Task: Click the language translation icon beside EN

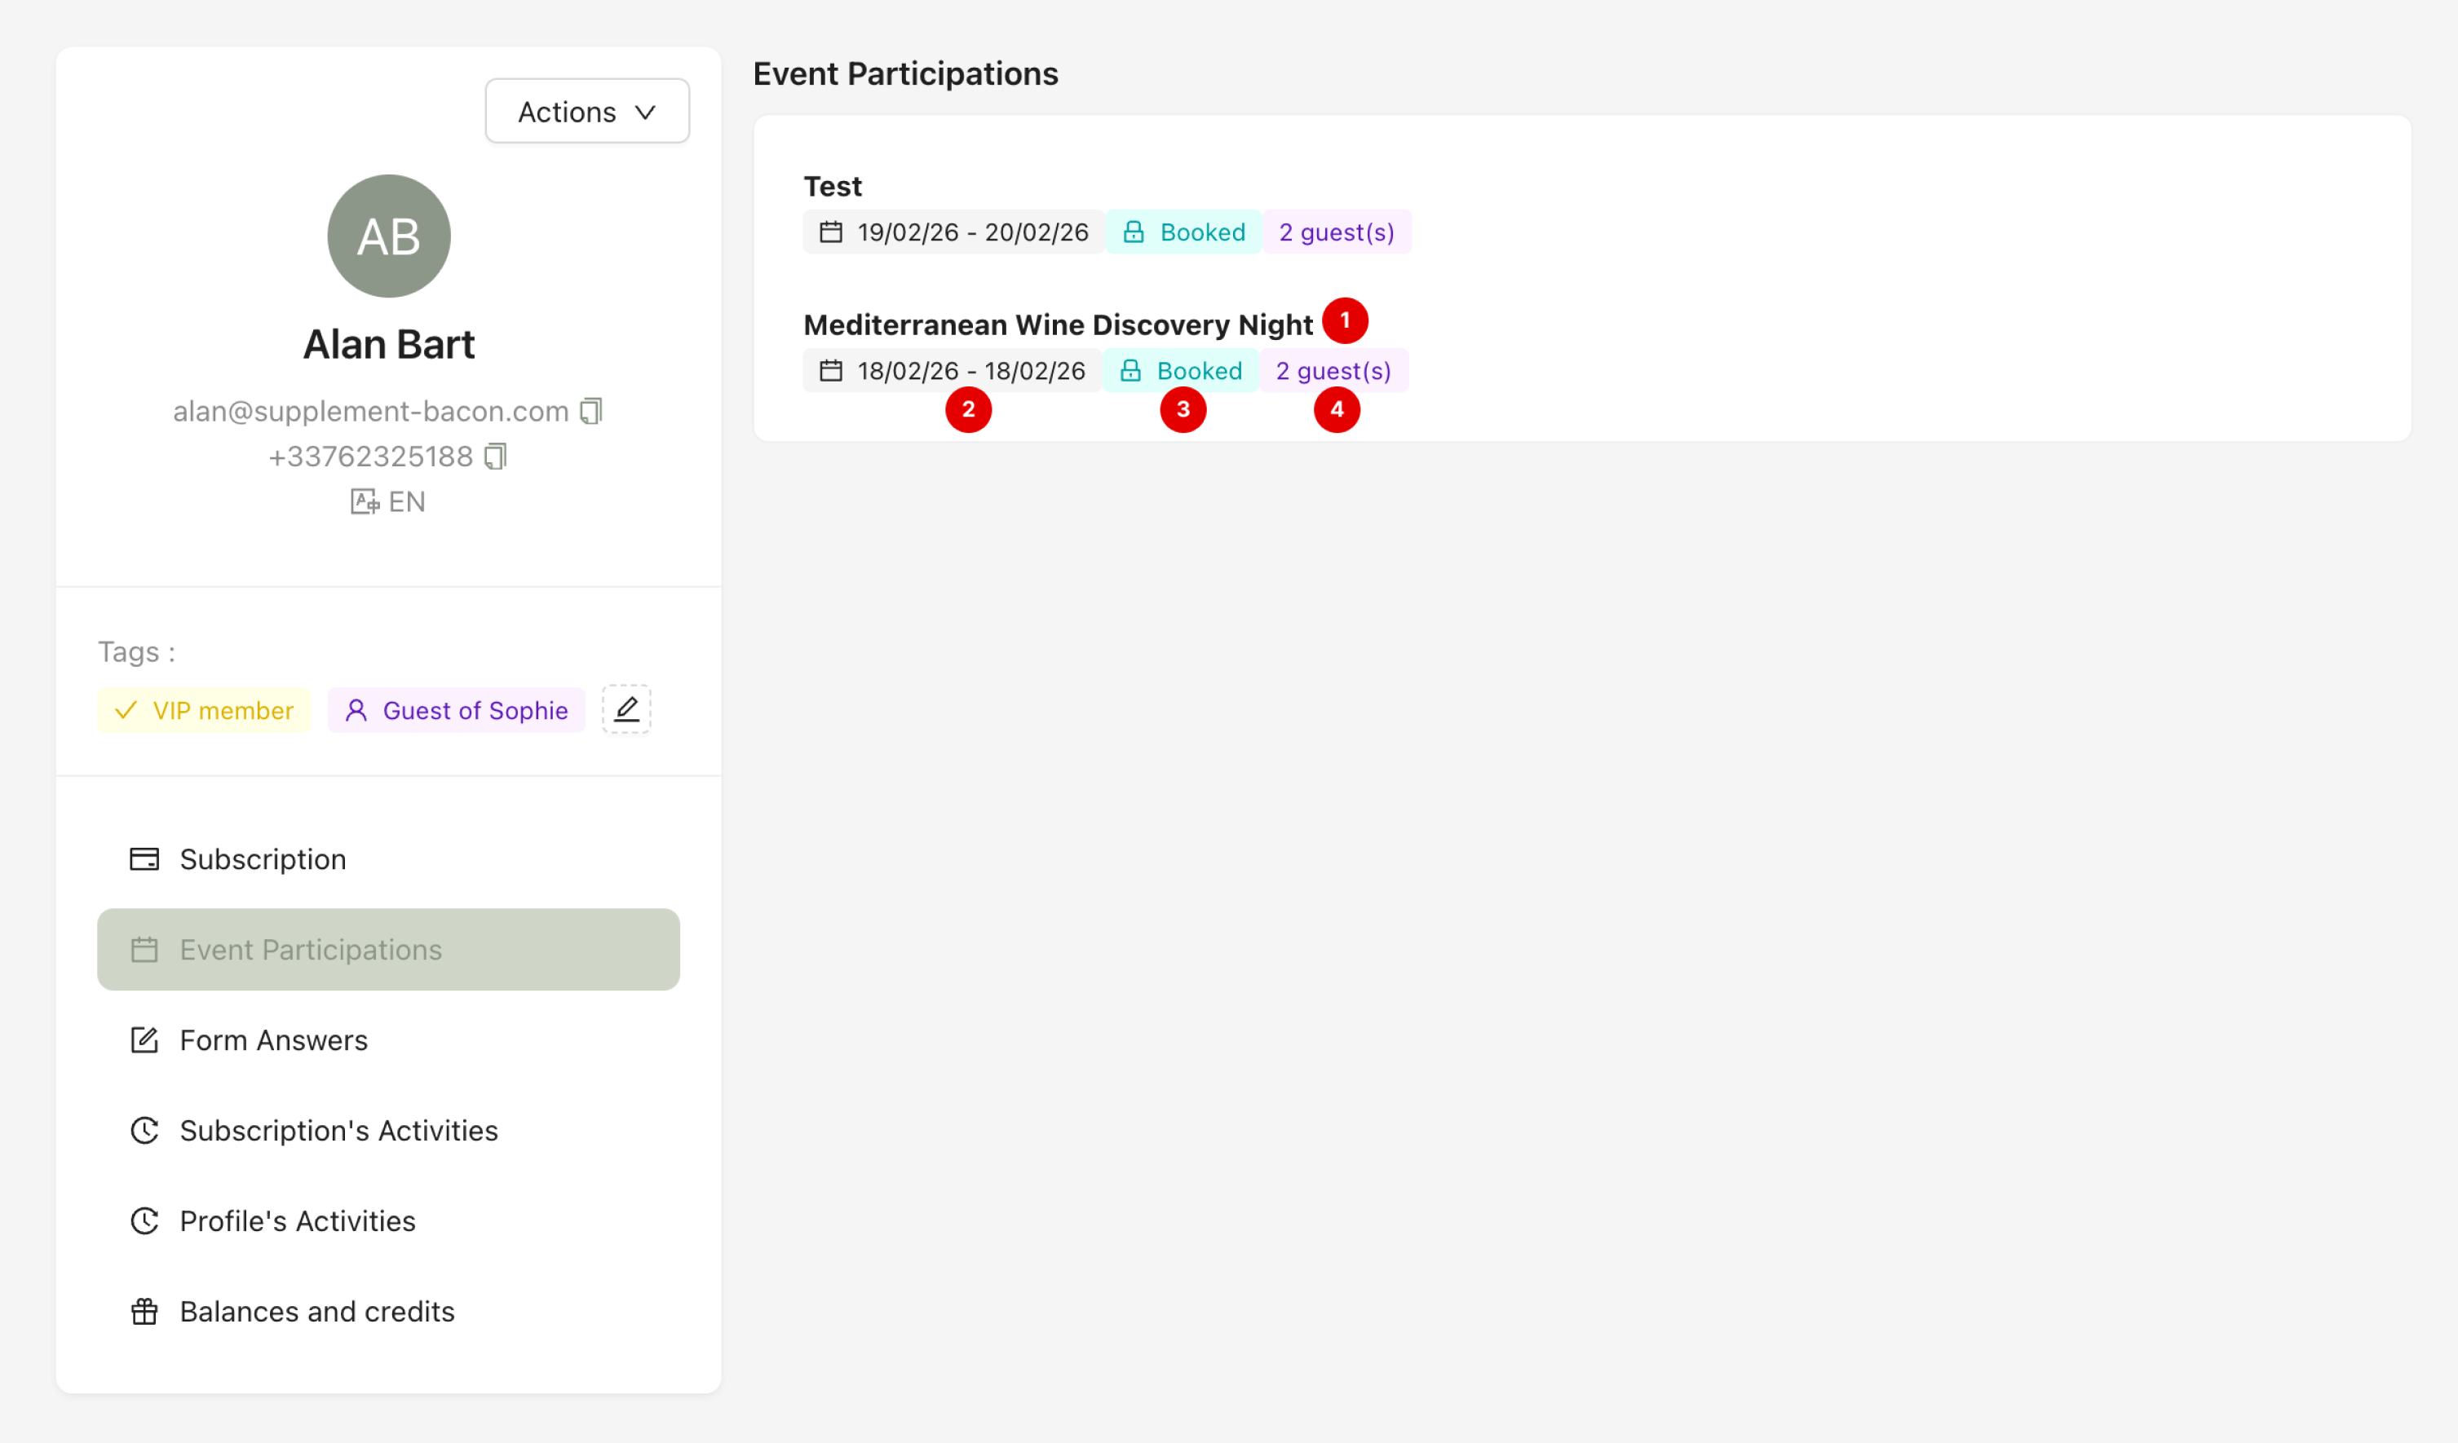Action: click(x=365, y=502)
